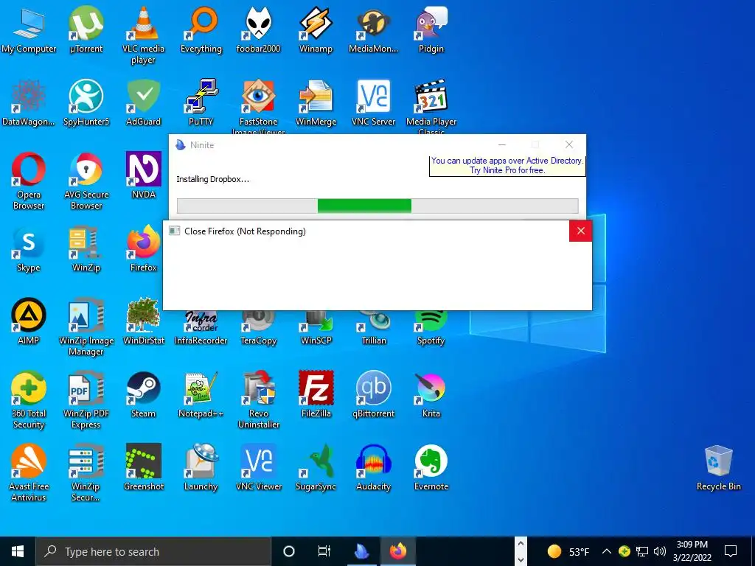Image resolution: width=755 pixels, height=566 pixels.
Task: Open AIMP player icon
Action: coord(29,321)
